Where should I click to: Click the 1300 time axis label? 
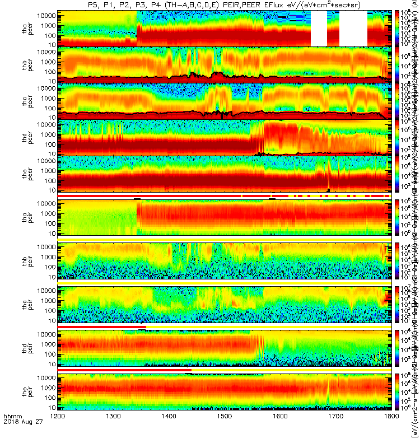[113, 416]
